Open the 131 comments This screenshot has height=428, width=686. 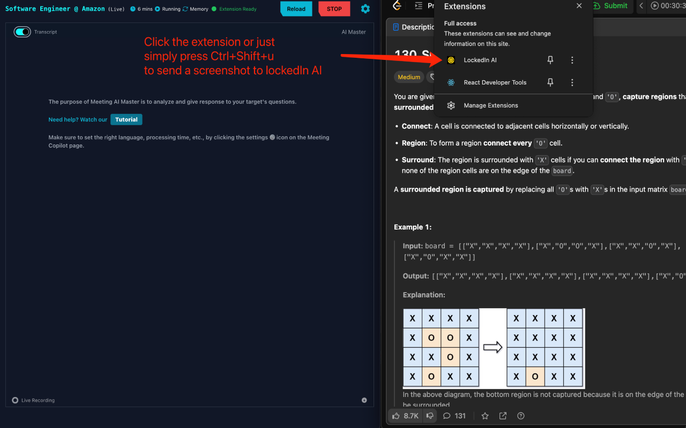454,416
